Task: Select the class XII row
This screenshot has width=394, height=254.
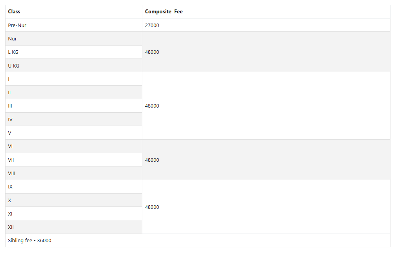Action: (x=74, y=227)
